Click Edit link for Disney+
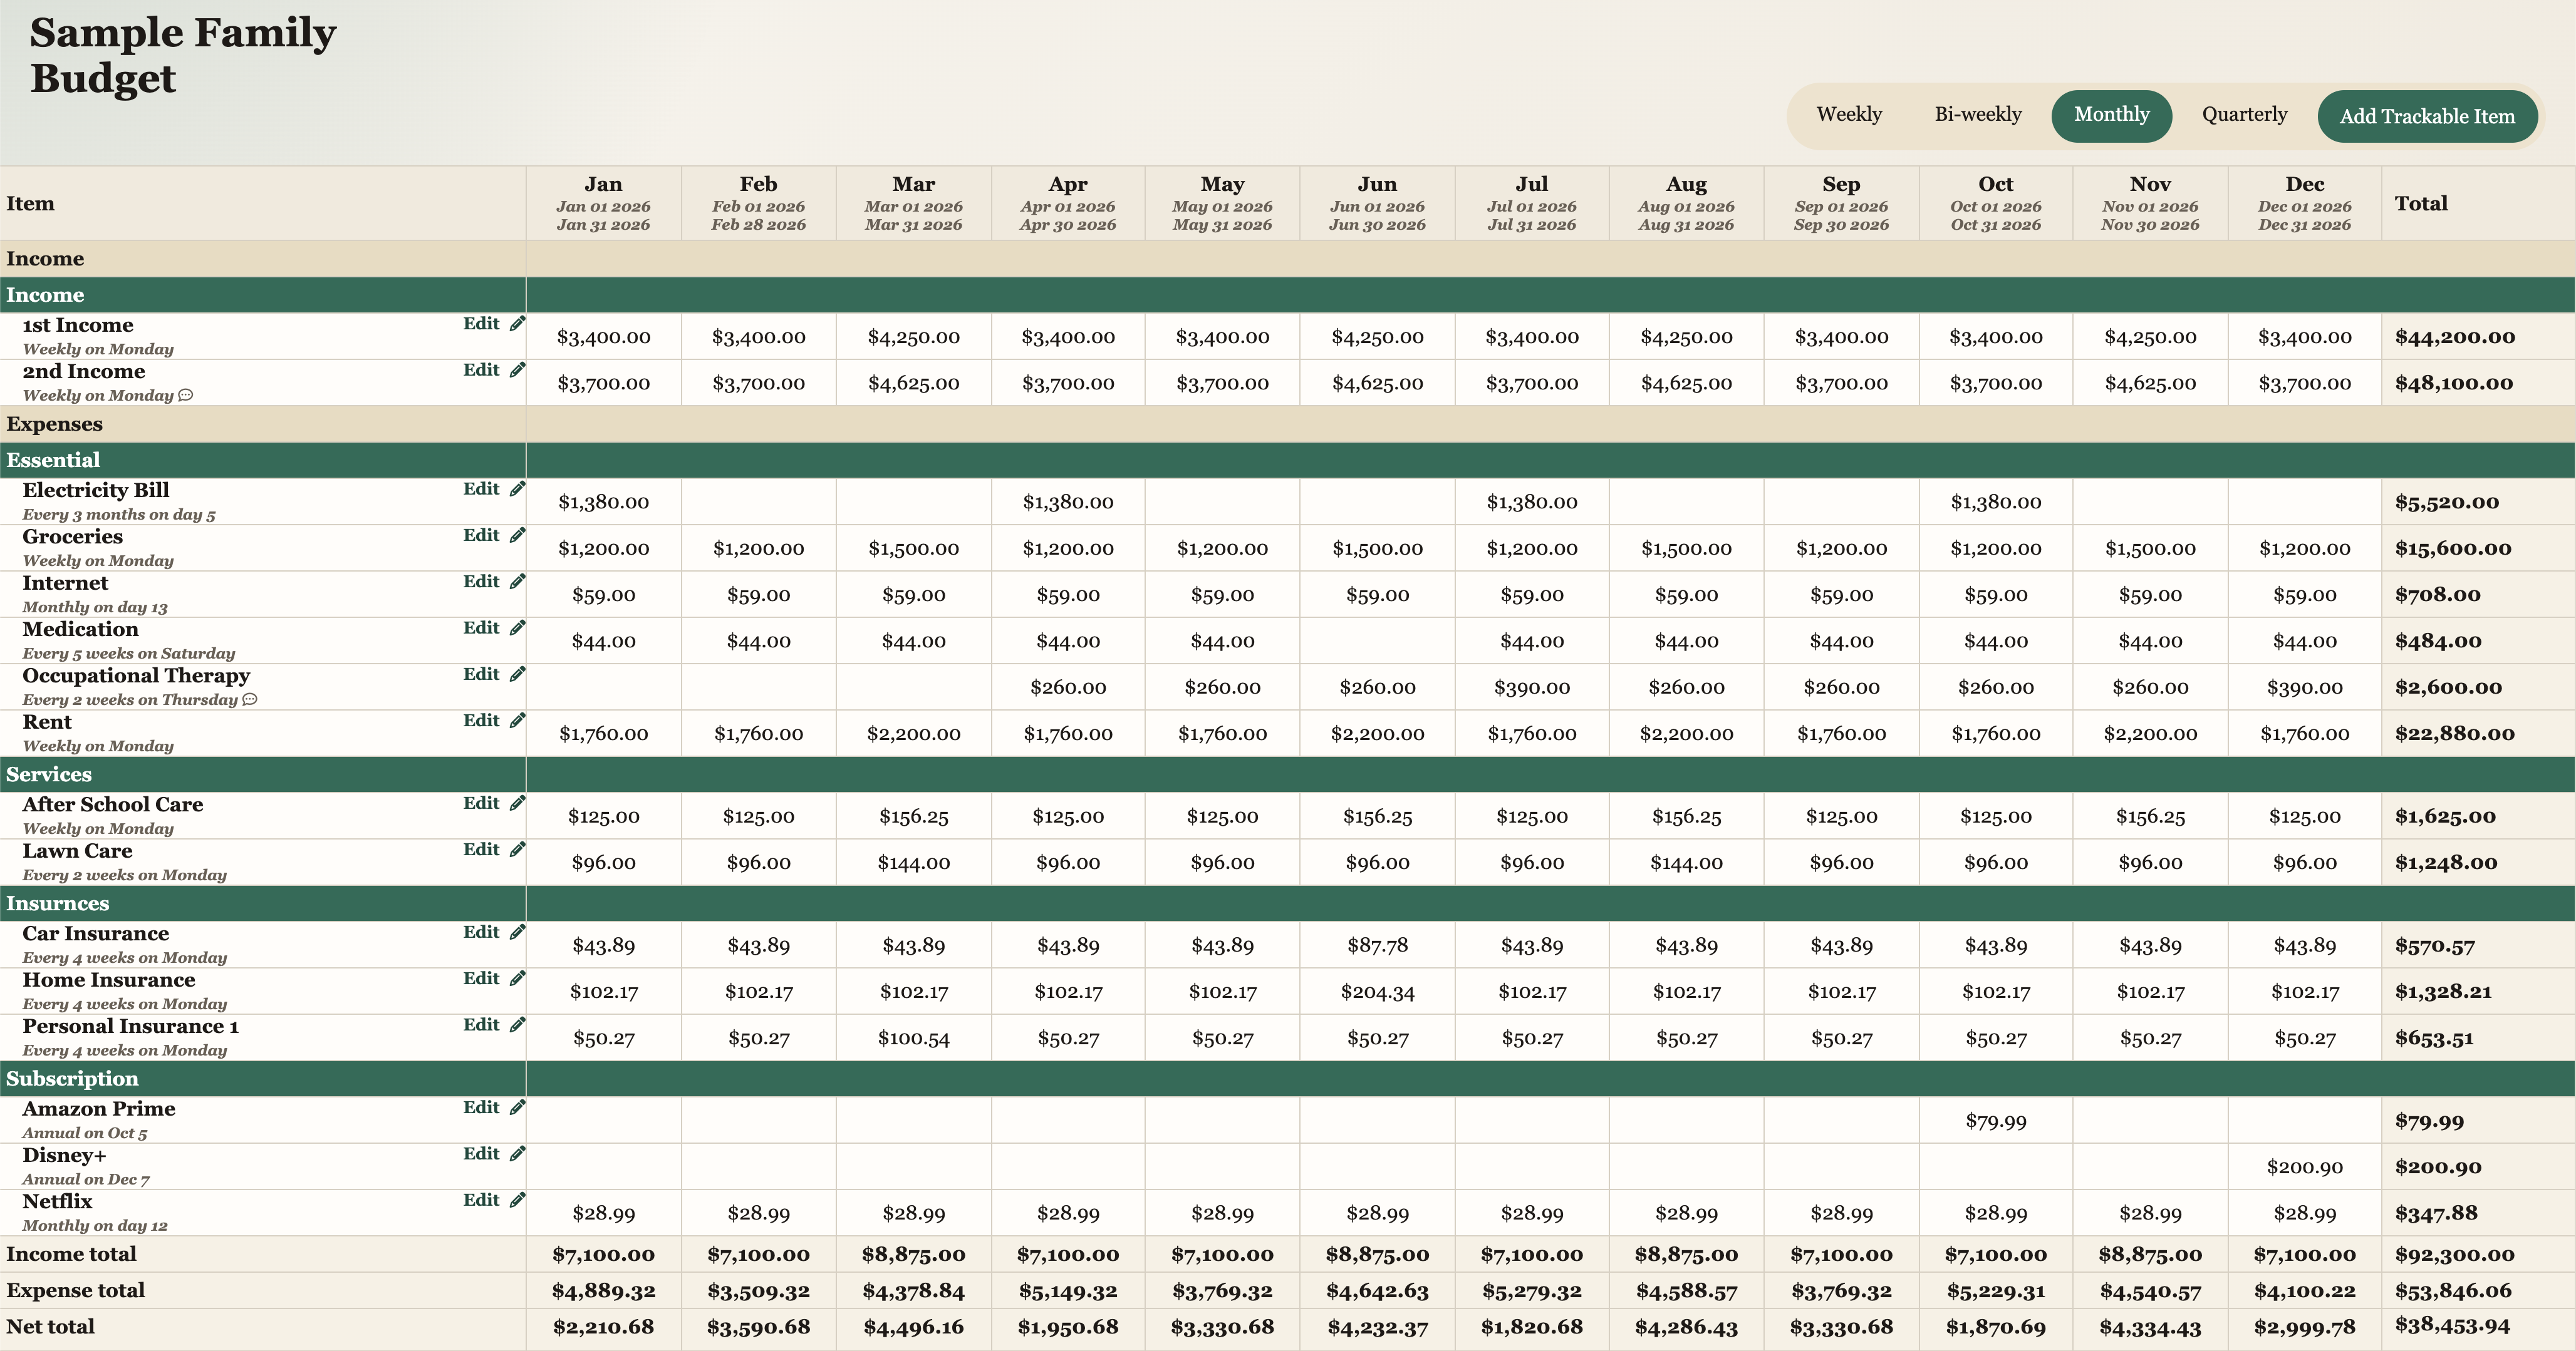This screenshot has width=2576, height=1351. click(x=481, y=1154)
